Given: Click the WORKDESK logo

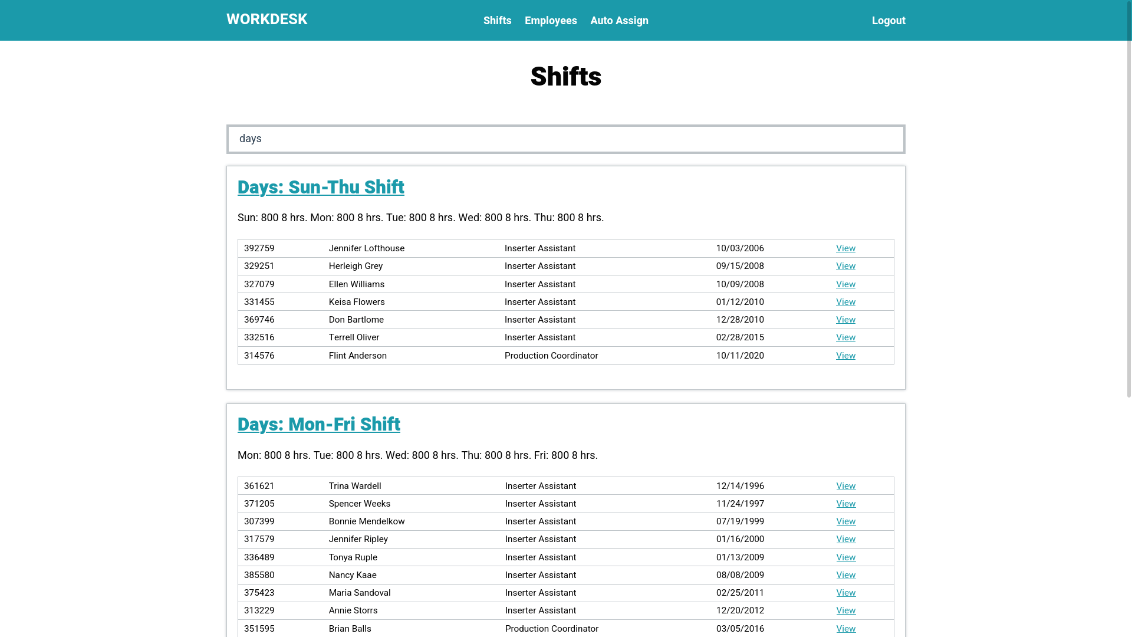Looking at the screenshot, I should point(266,19).
